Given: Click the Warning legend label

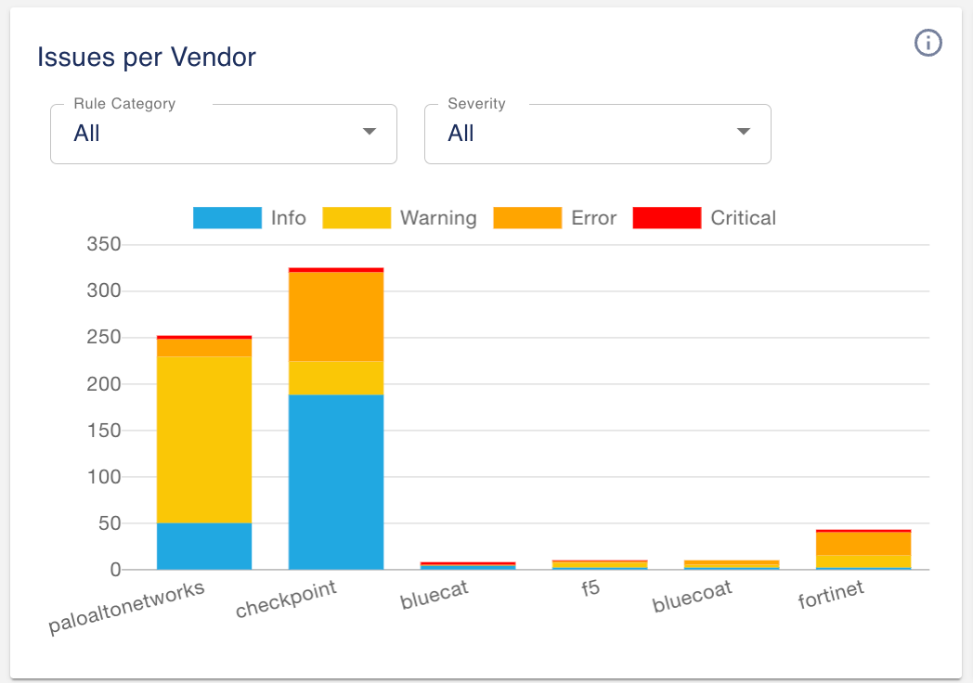Looking at the screenshot, I should click(439, 218).
